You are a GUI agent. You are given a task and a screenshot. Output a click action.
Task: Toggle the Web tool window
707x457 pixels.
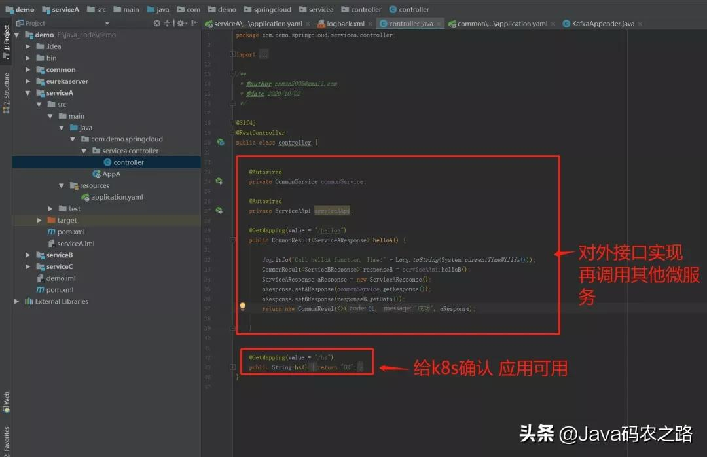click(x=6, y=396)
